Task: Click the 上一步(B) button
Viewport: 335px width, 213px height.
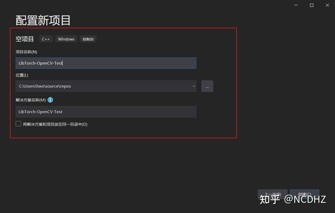Action: point(272,194)
